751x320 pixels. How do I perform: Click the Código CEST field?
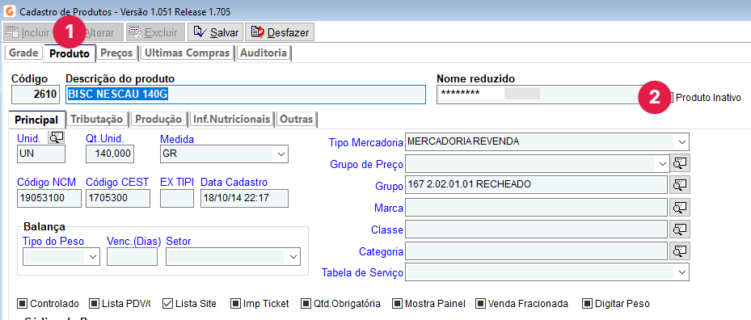coord(118,198)
